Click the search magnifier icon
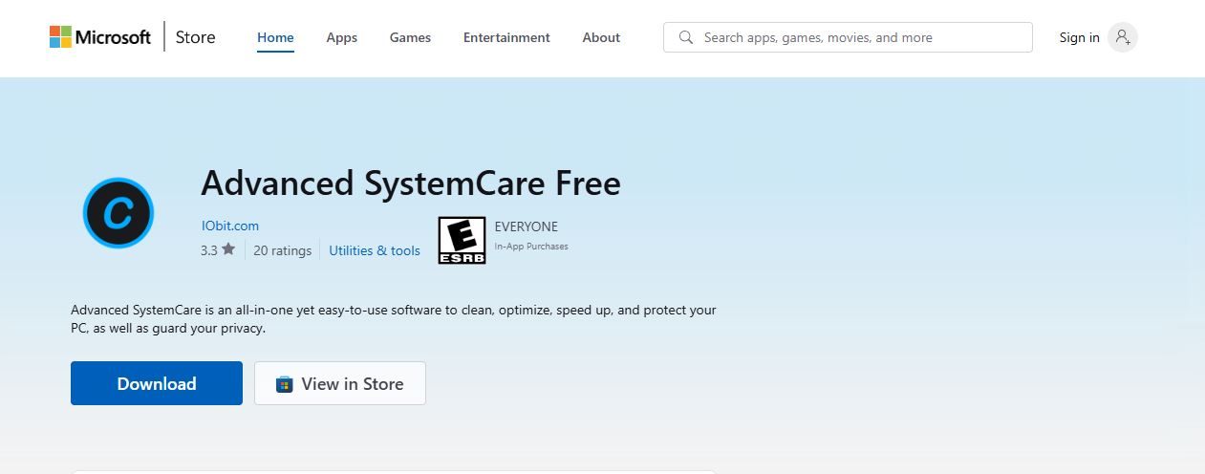Screen dimensions: 1205x474 tap(686, 37)
